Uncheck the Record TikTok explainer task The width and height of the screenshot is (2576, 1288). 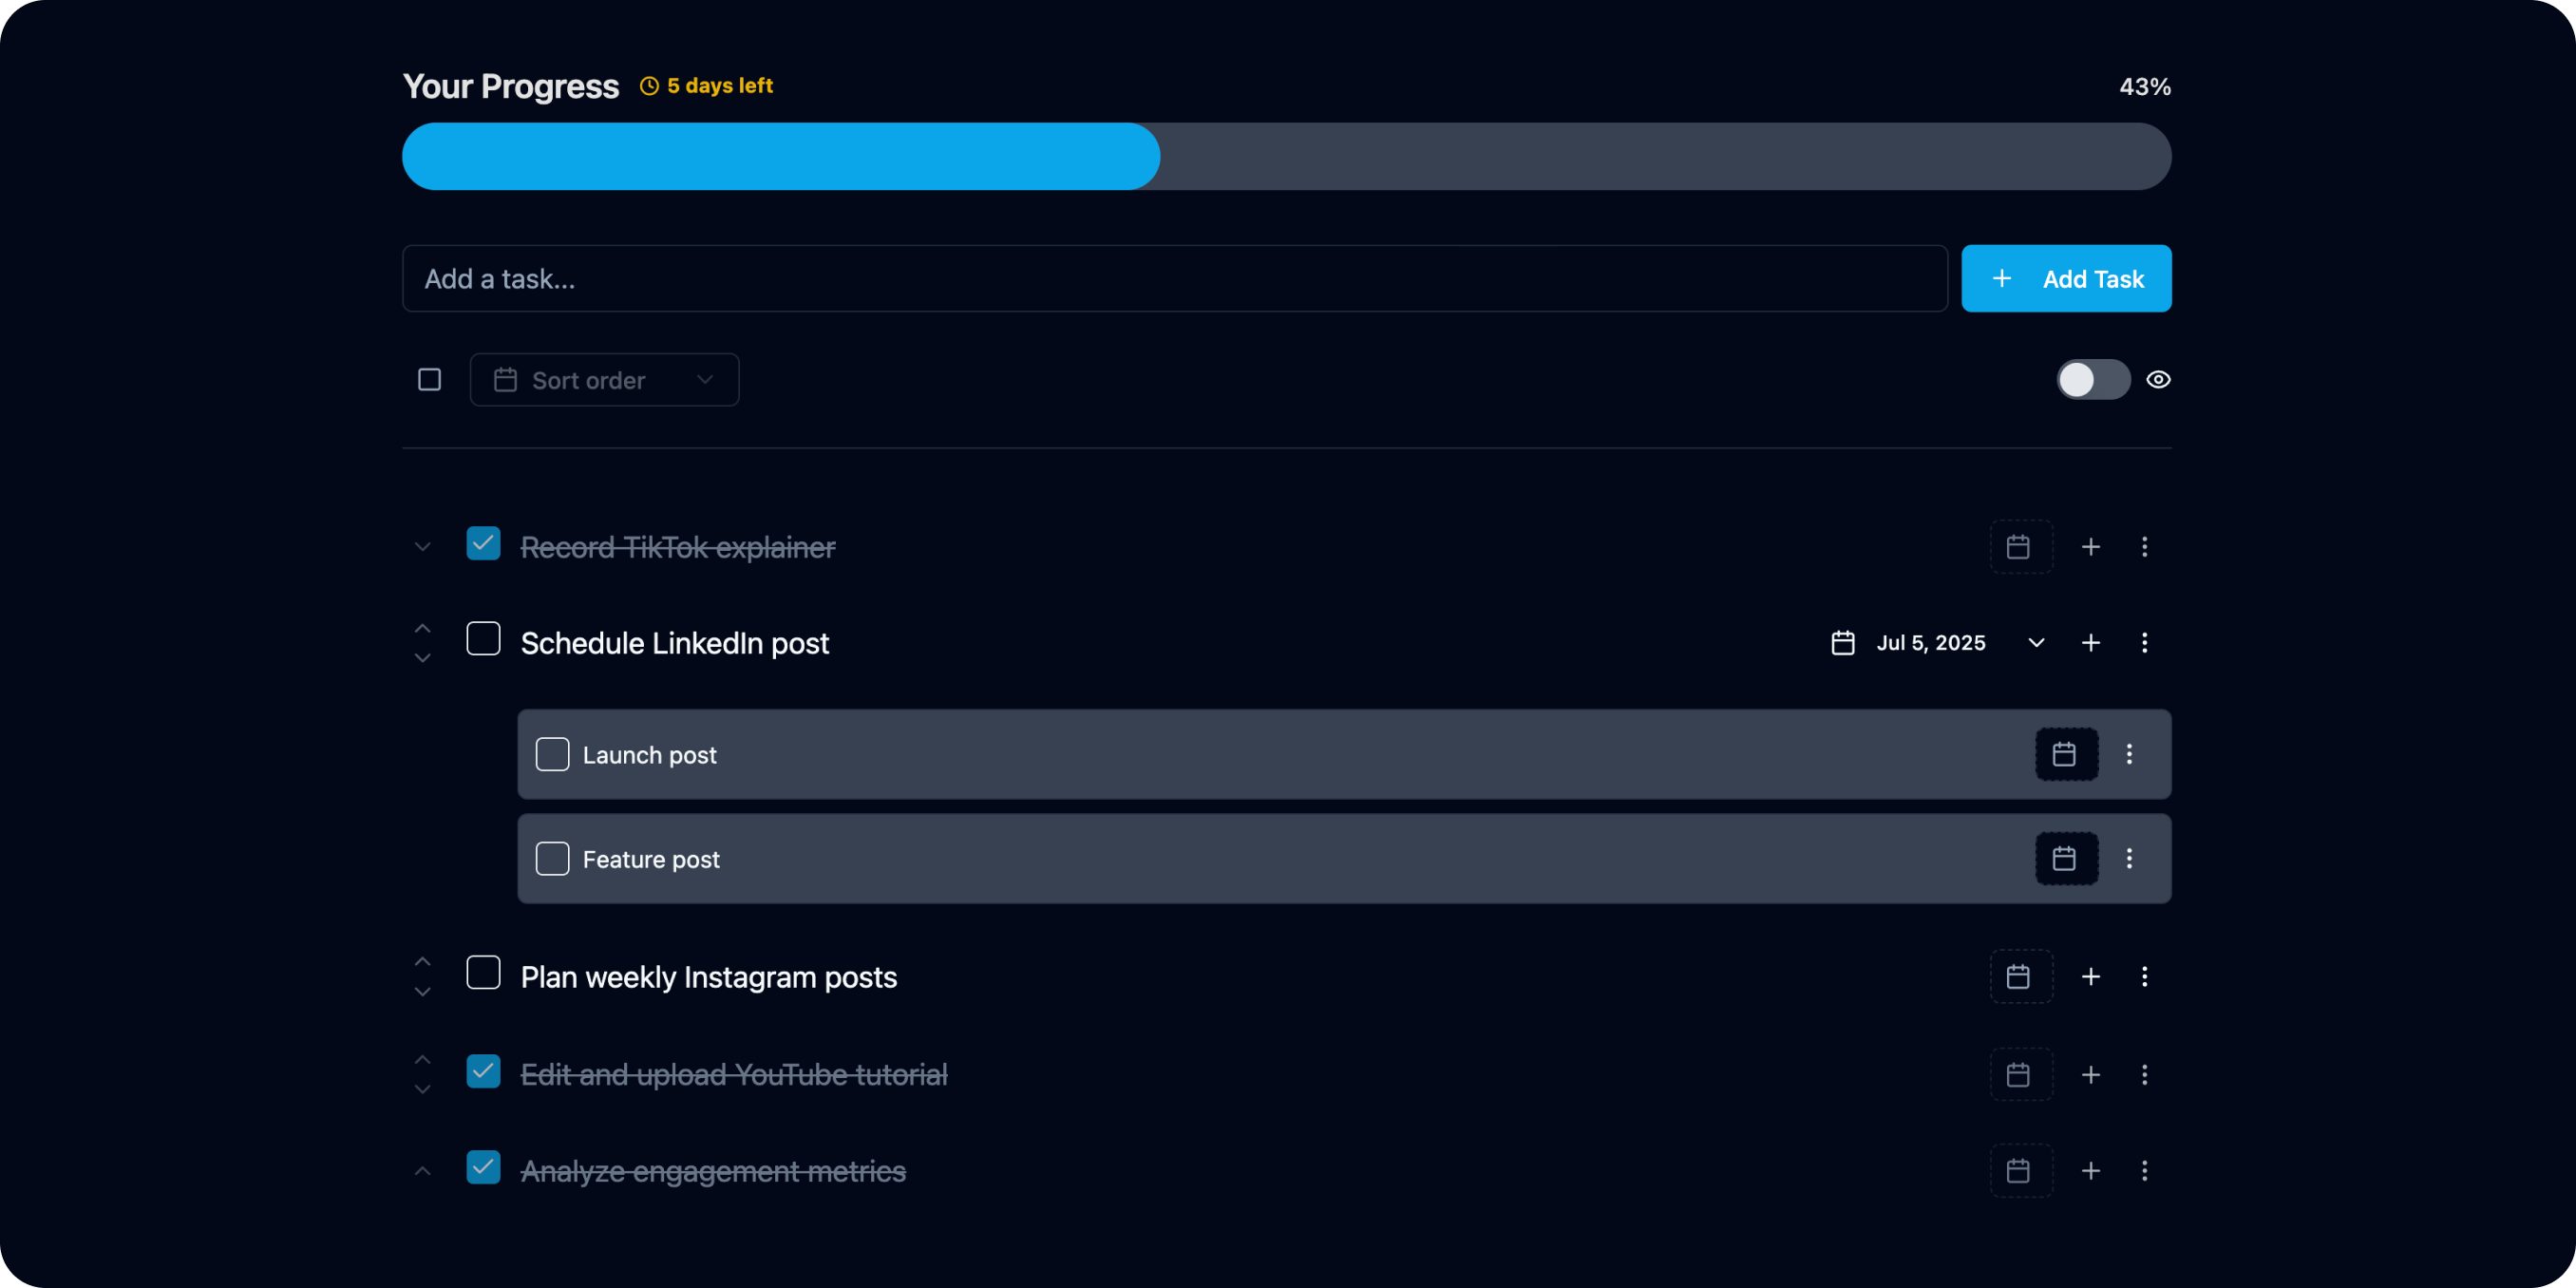pos(483,544)
